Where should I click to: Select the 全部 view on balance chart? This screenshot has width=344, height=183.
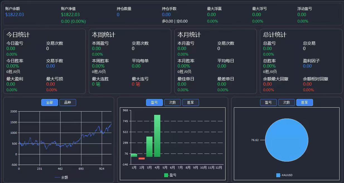coord(49,102)
